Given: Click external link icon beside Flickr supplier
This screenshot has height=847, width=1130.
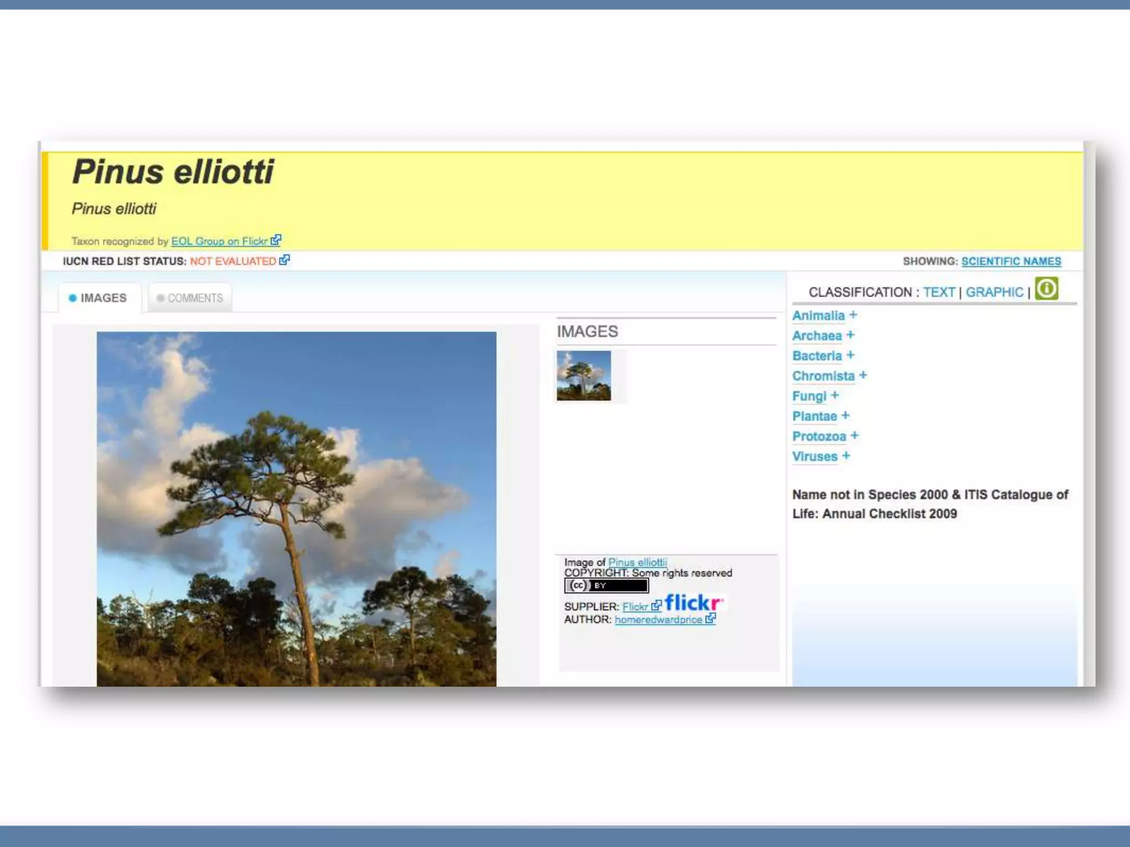Looking at the screenshot, I should pos(656,605).
